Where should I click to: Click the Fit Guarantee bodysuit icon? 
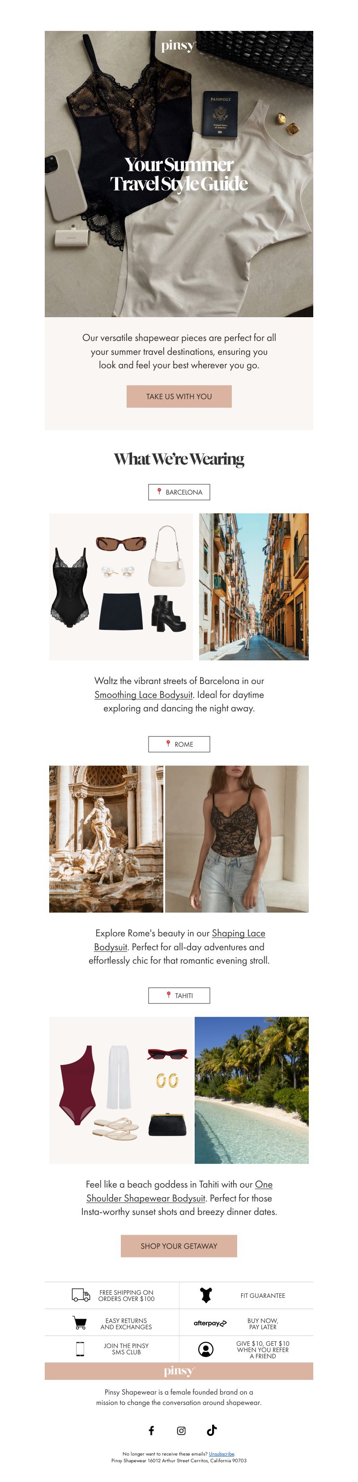[x=206, y=1295]
